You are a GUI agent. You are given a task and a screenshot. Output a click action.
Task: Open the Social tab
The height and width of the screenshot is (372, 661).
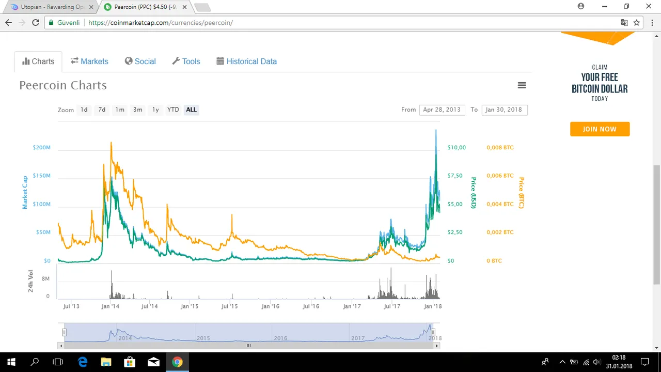click(x=140, y=61)
